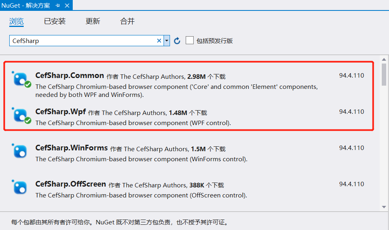Click the vertical scrollbar thumb
The height and width of the screenshot is (230, 389).
tap(384, 74)
